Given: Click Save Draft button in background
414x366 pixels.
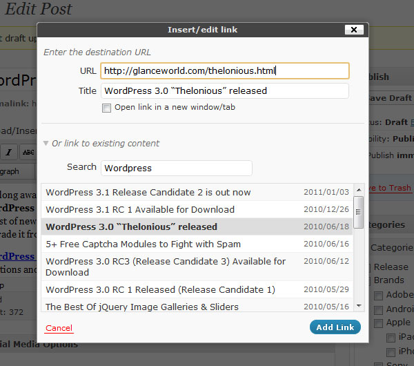Looking at the screenshot, I should 391,98.
